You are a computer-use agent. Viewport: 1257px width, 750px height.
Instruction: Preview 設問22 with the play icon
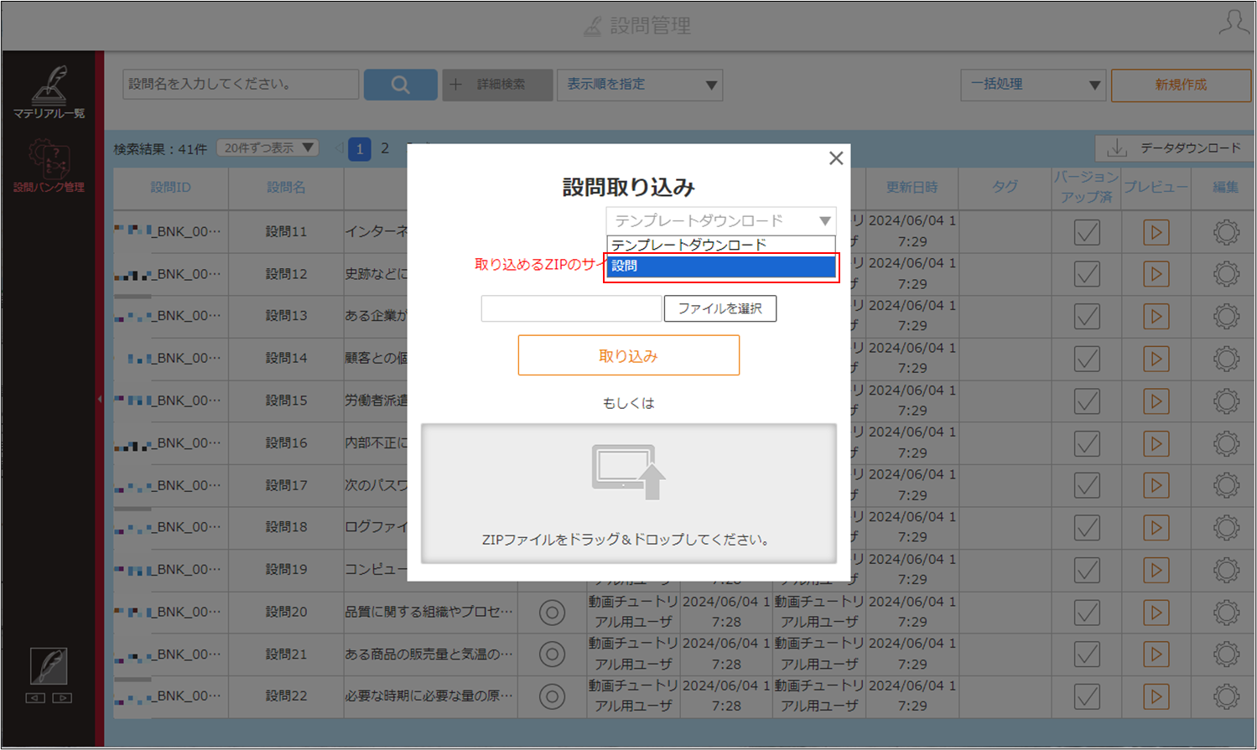[1156, 696]
